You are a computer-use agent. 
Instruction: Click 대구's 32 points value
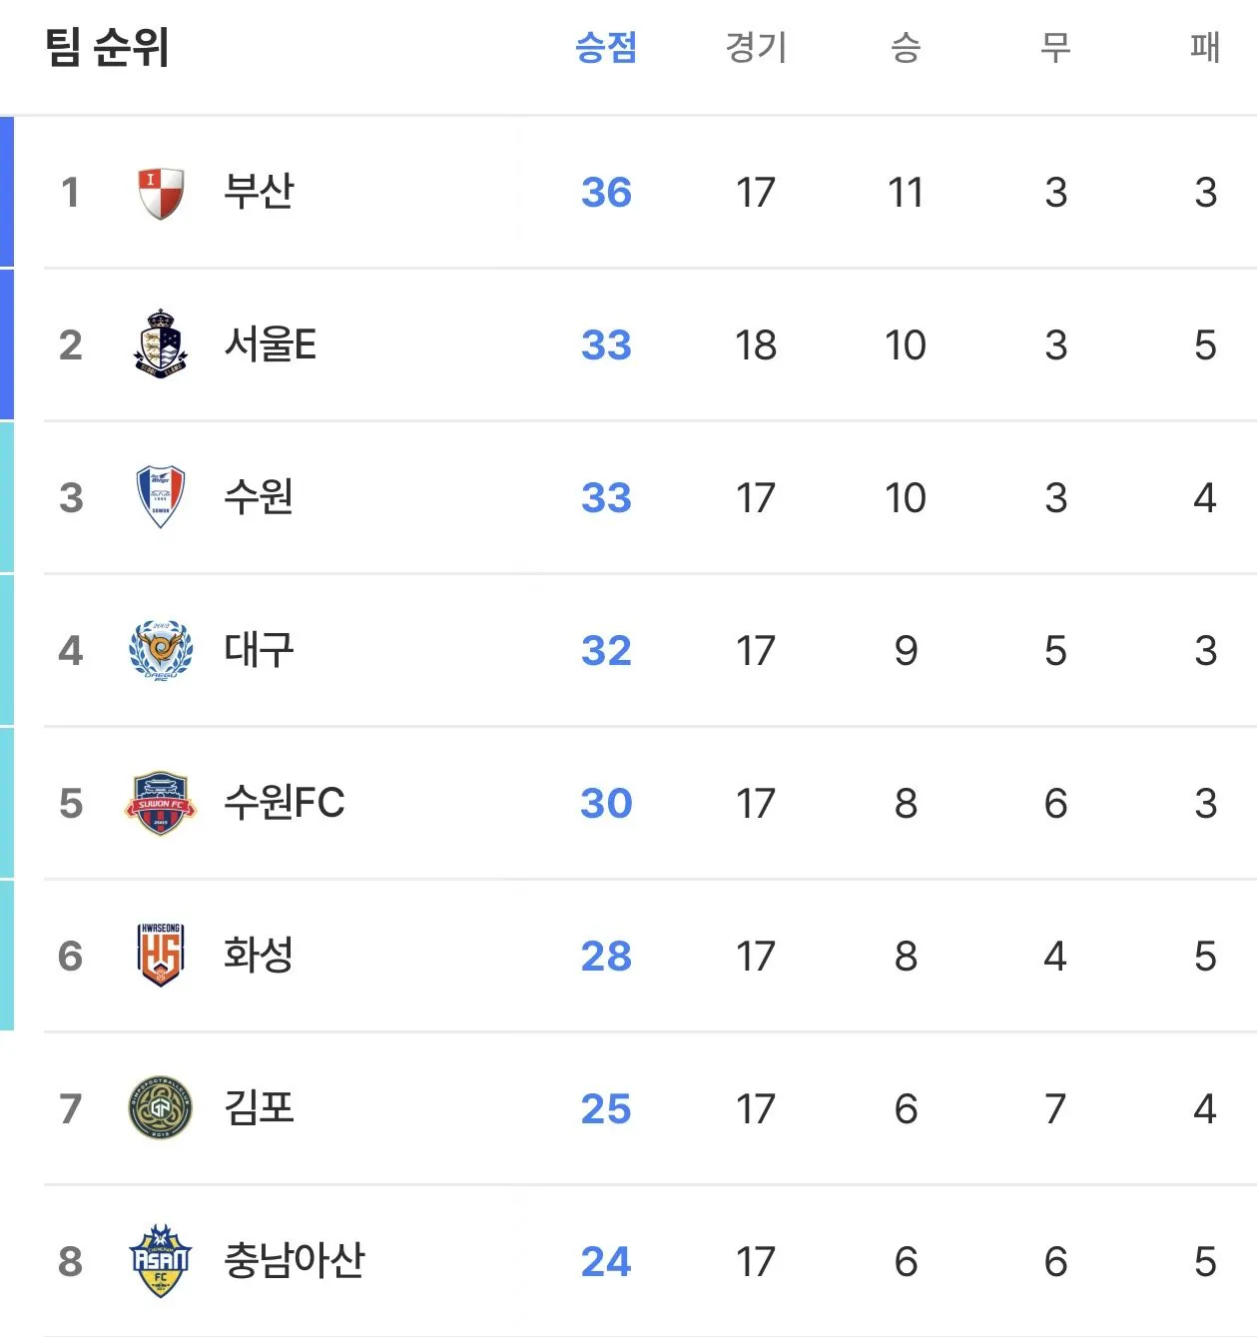tap(606, 651)
